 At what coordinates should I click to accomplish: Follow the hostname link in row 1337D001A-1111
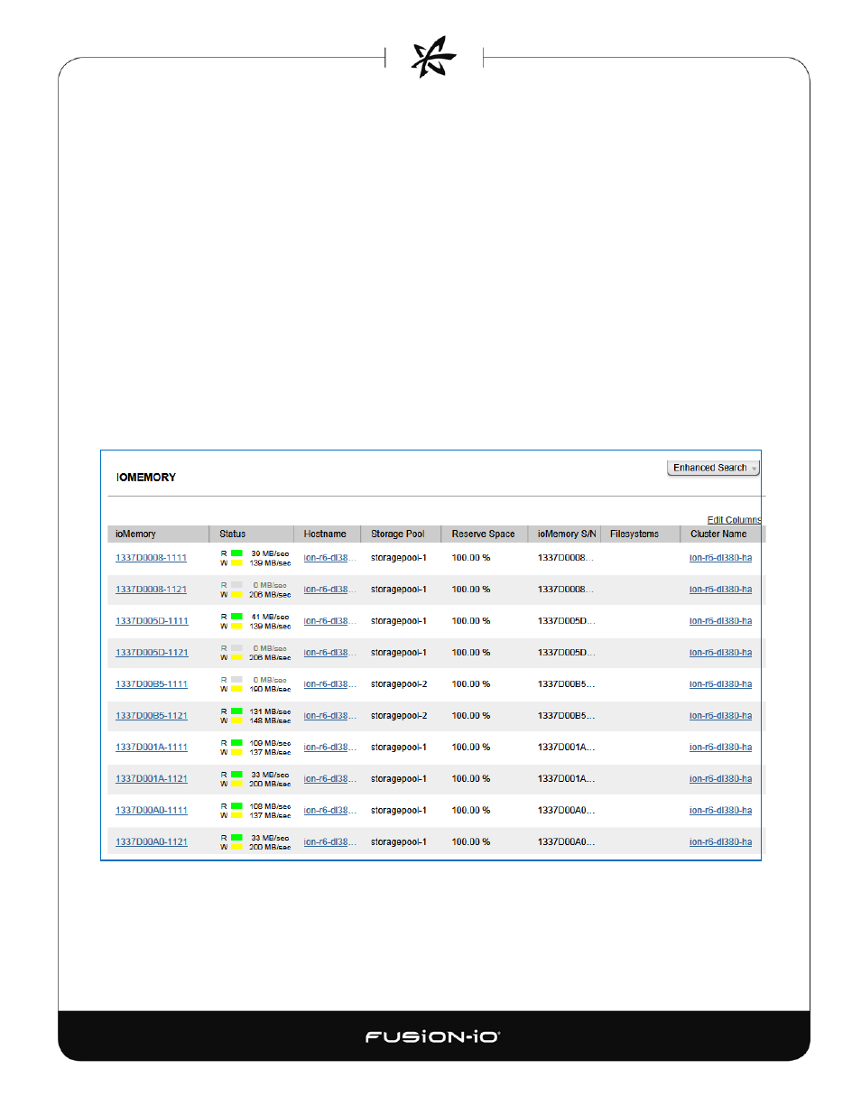(x=329, y=748)
